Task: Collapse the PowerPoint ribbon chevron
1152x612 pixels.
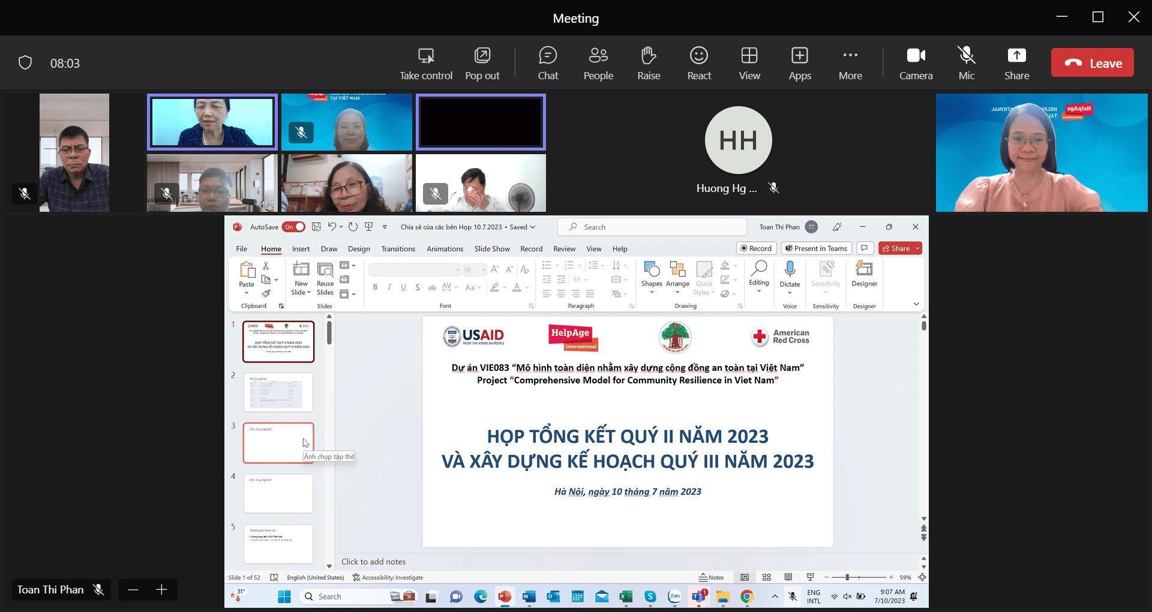Action: point(916,304)
